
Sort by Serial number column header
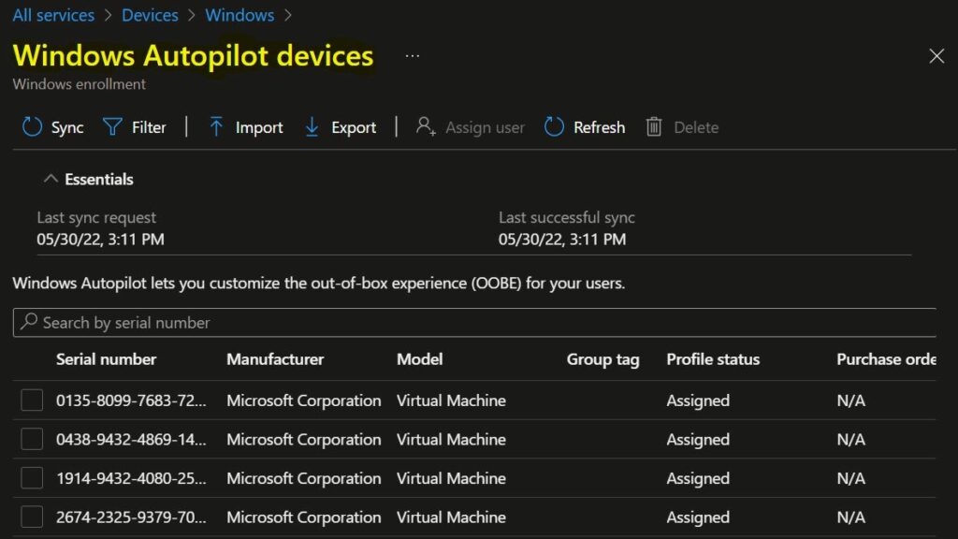(x=107, y=358)
